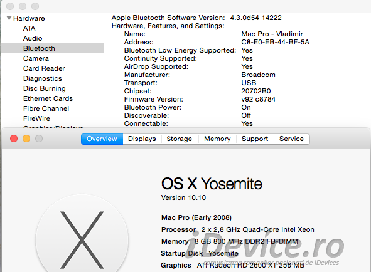Click the Hardware, Features, and Settings heading
The height and width of the screenshot is (272, 371).
click(x=168, y=26)
